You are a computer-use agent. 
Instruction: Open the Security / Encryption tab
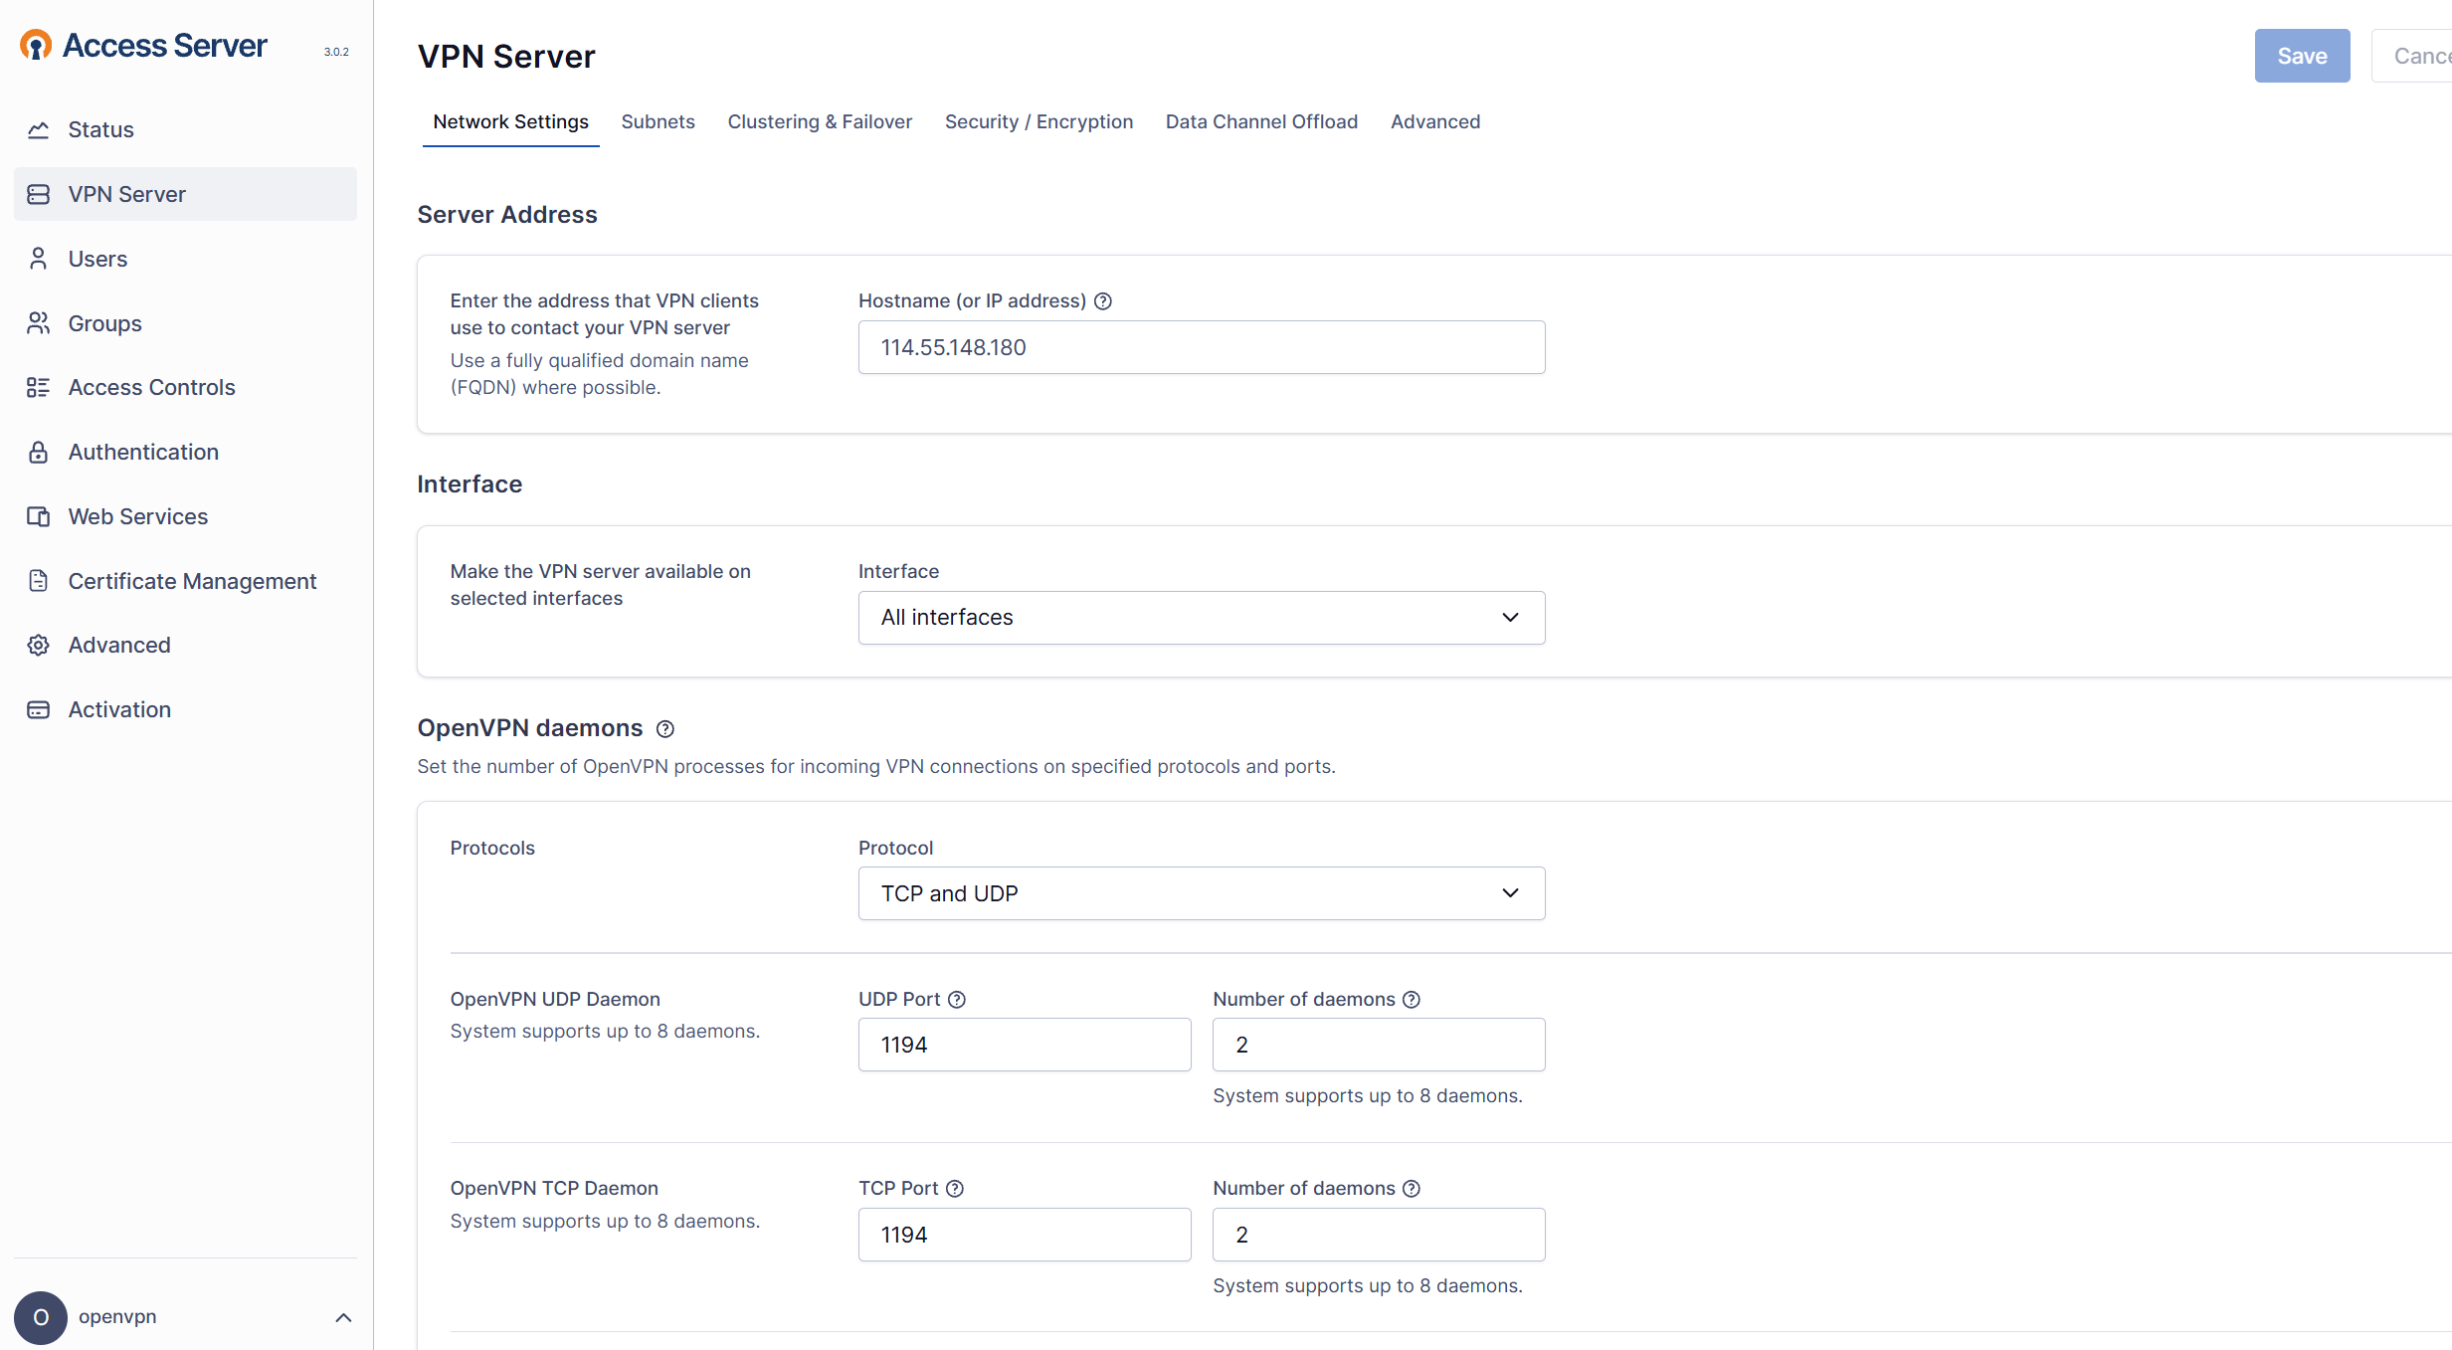[1038, 121]
